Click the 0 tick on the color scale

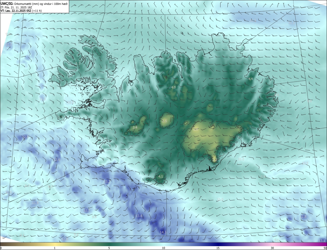pos(1,248)
